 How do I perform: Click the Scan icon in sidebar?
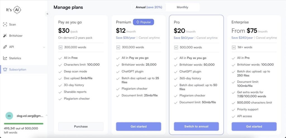point(5,25)
